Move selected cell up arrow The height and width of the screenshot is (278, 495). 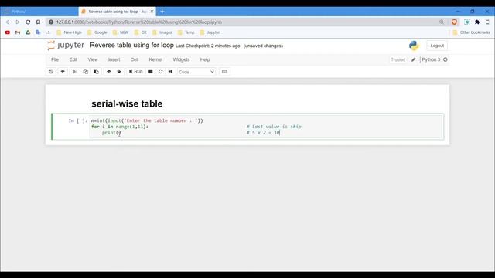108,72
